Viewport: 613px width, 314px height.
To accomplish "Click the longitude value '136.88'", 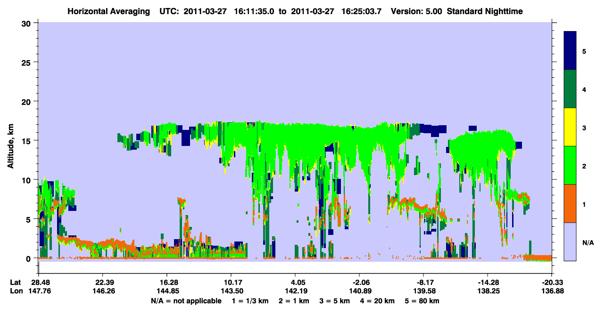I will click(552, 291).
